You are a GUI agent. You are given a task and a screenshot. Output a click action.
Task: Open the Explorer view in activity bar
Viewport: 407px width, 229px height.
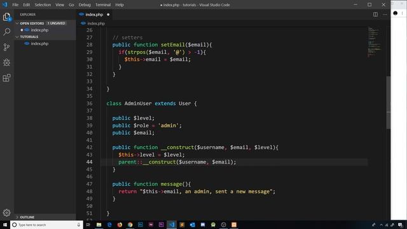pos(6,17)
